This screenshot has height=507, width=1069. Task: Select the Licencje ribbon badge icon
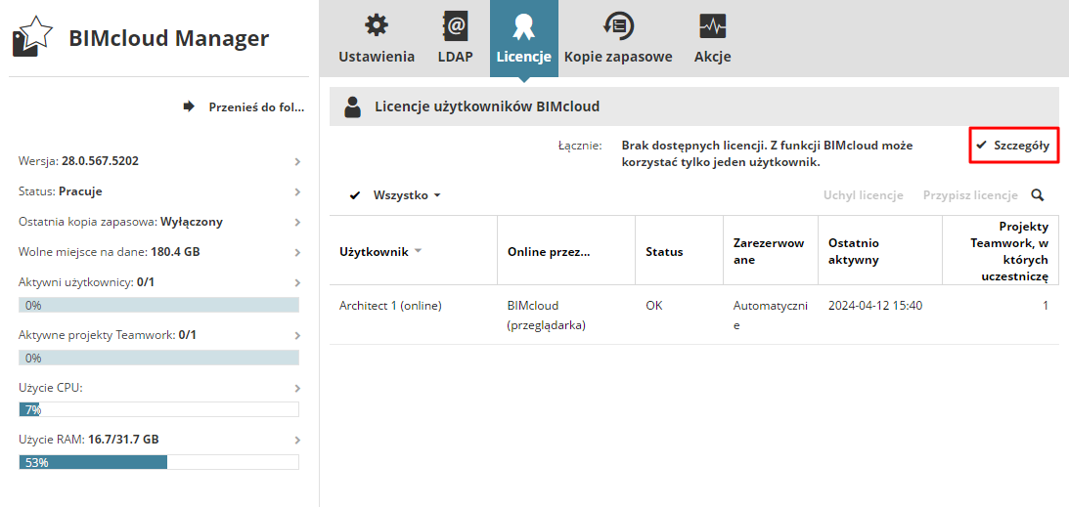[523, 25]
